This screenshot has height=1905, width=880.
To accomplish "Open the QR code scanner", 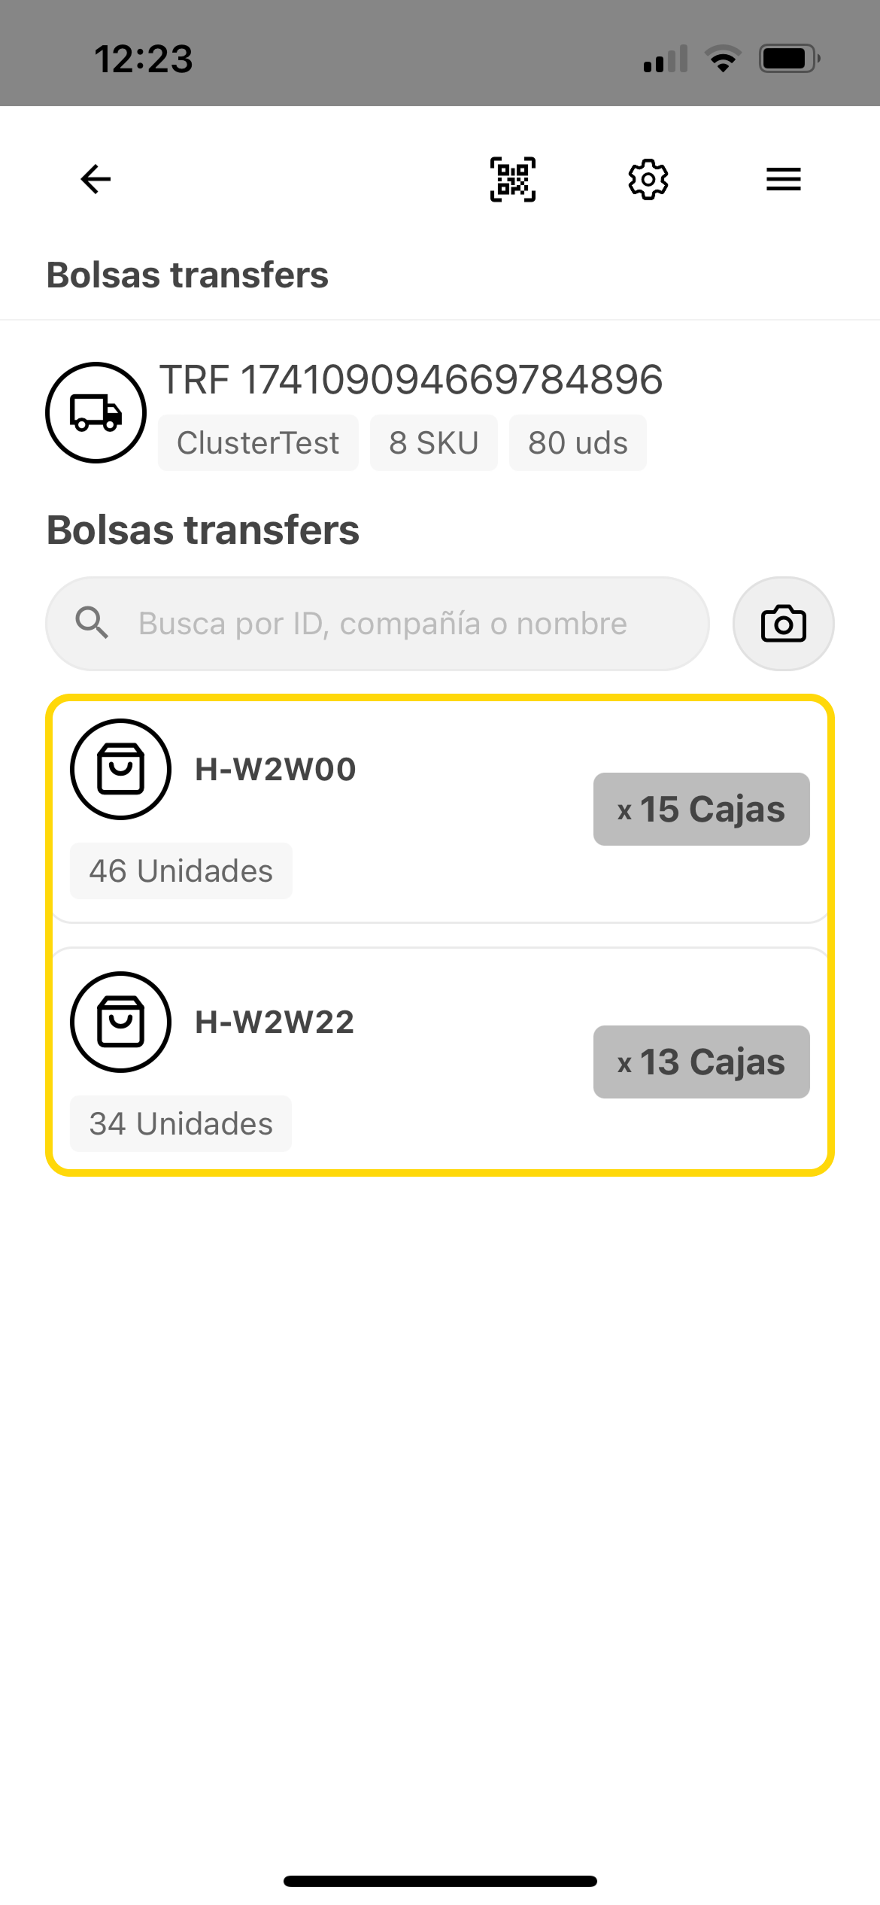I will click(x=511, y=179).
